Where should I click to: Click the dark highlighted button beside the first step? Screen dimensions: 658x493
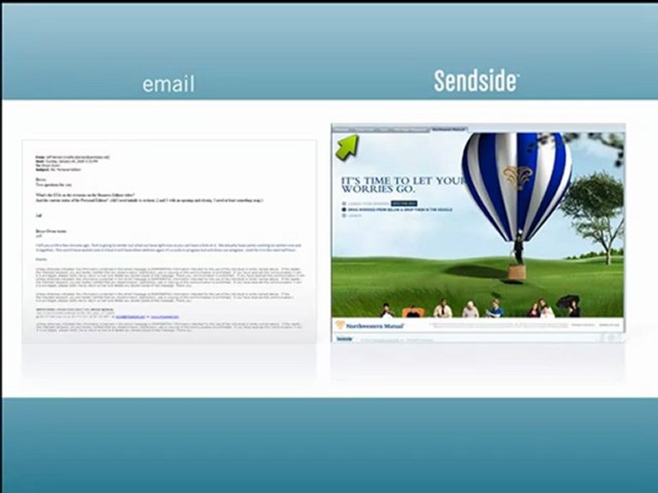(x=404, y=204)
